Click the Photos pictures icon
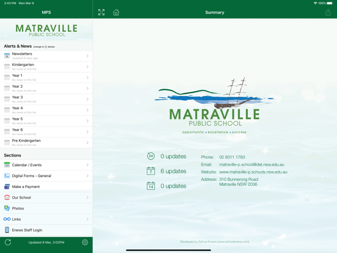The image size is (337, 253). [7, 208]
